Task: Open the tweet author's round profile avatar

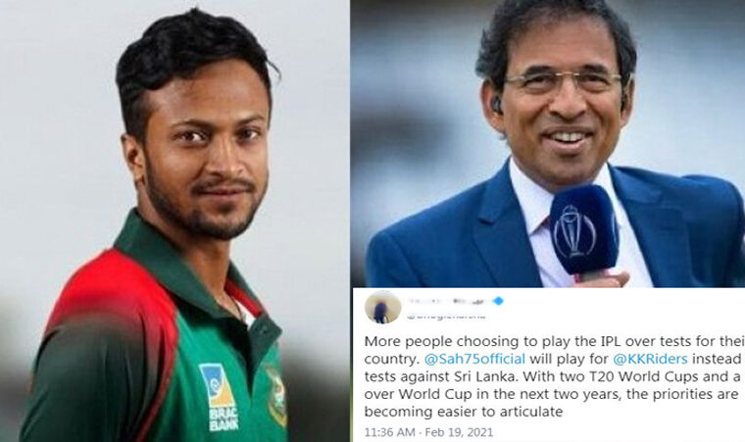Action: click(382, 307)
